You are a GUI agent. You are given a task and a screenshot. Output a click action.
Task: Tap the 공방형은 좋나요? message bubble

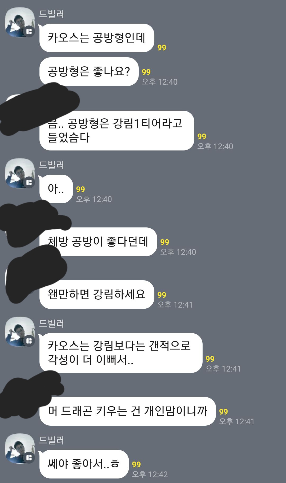point(89,72)
